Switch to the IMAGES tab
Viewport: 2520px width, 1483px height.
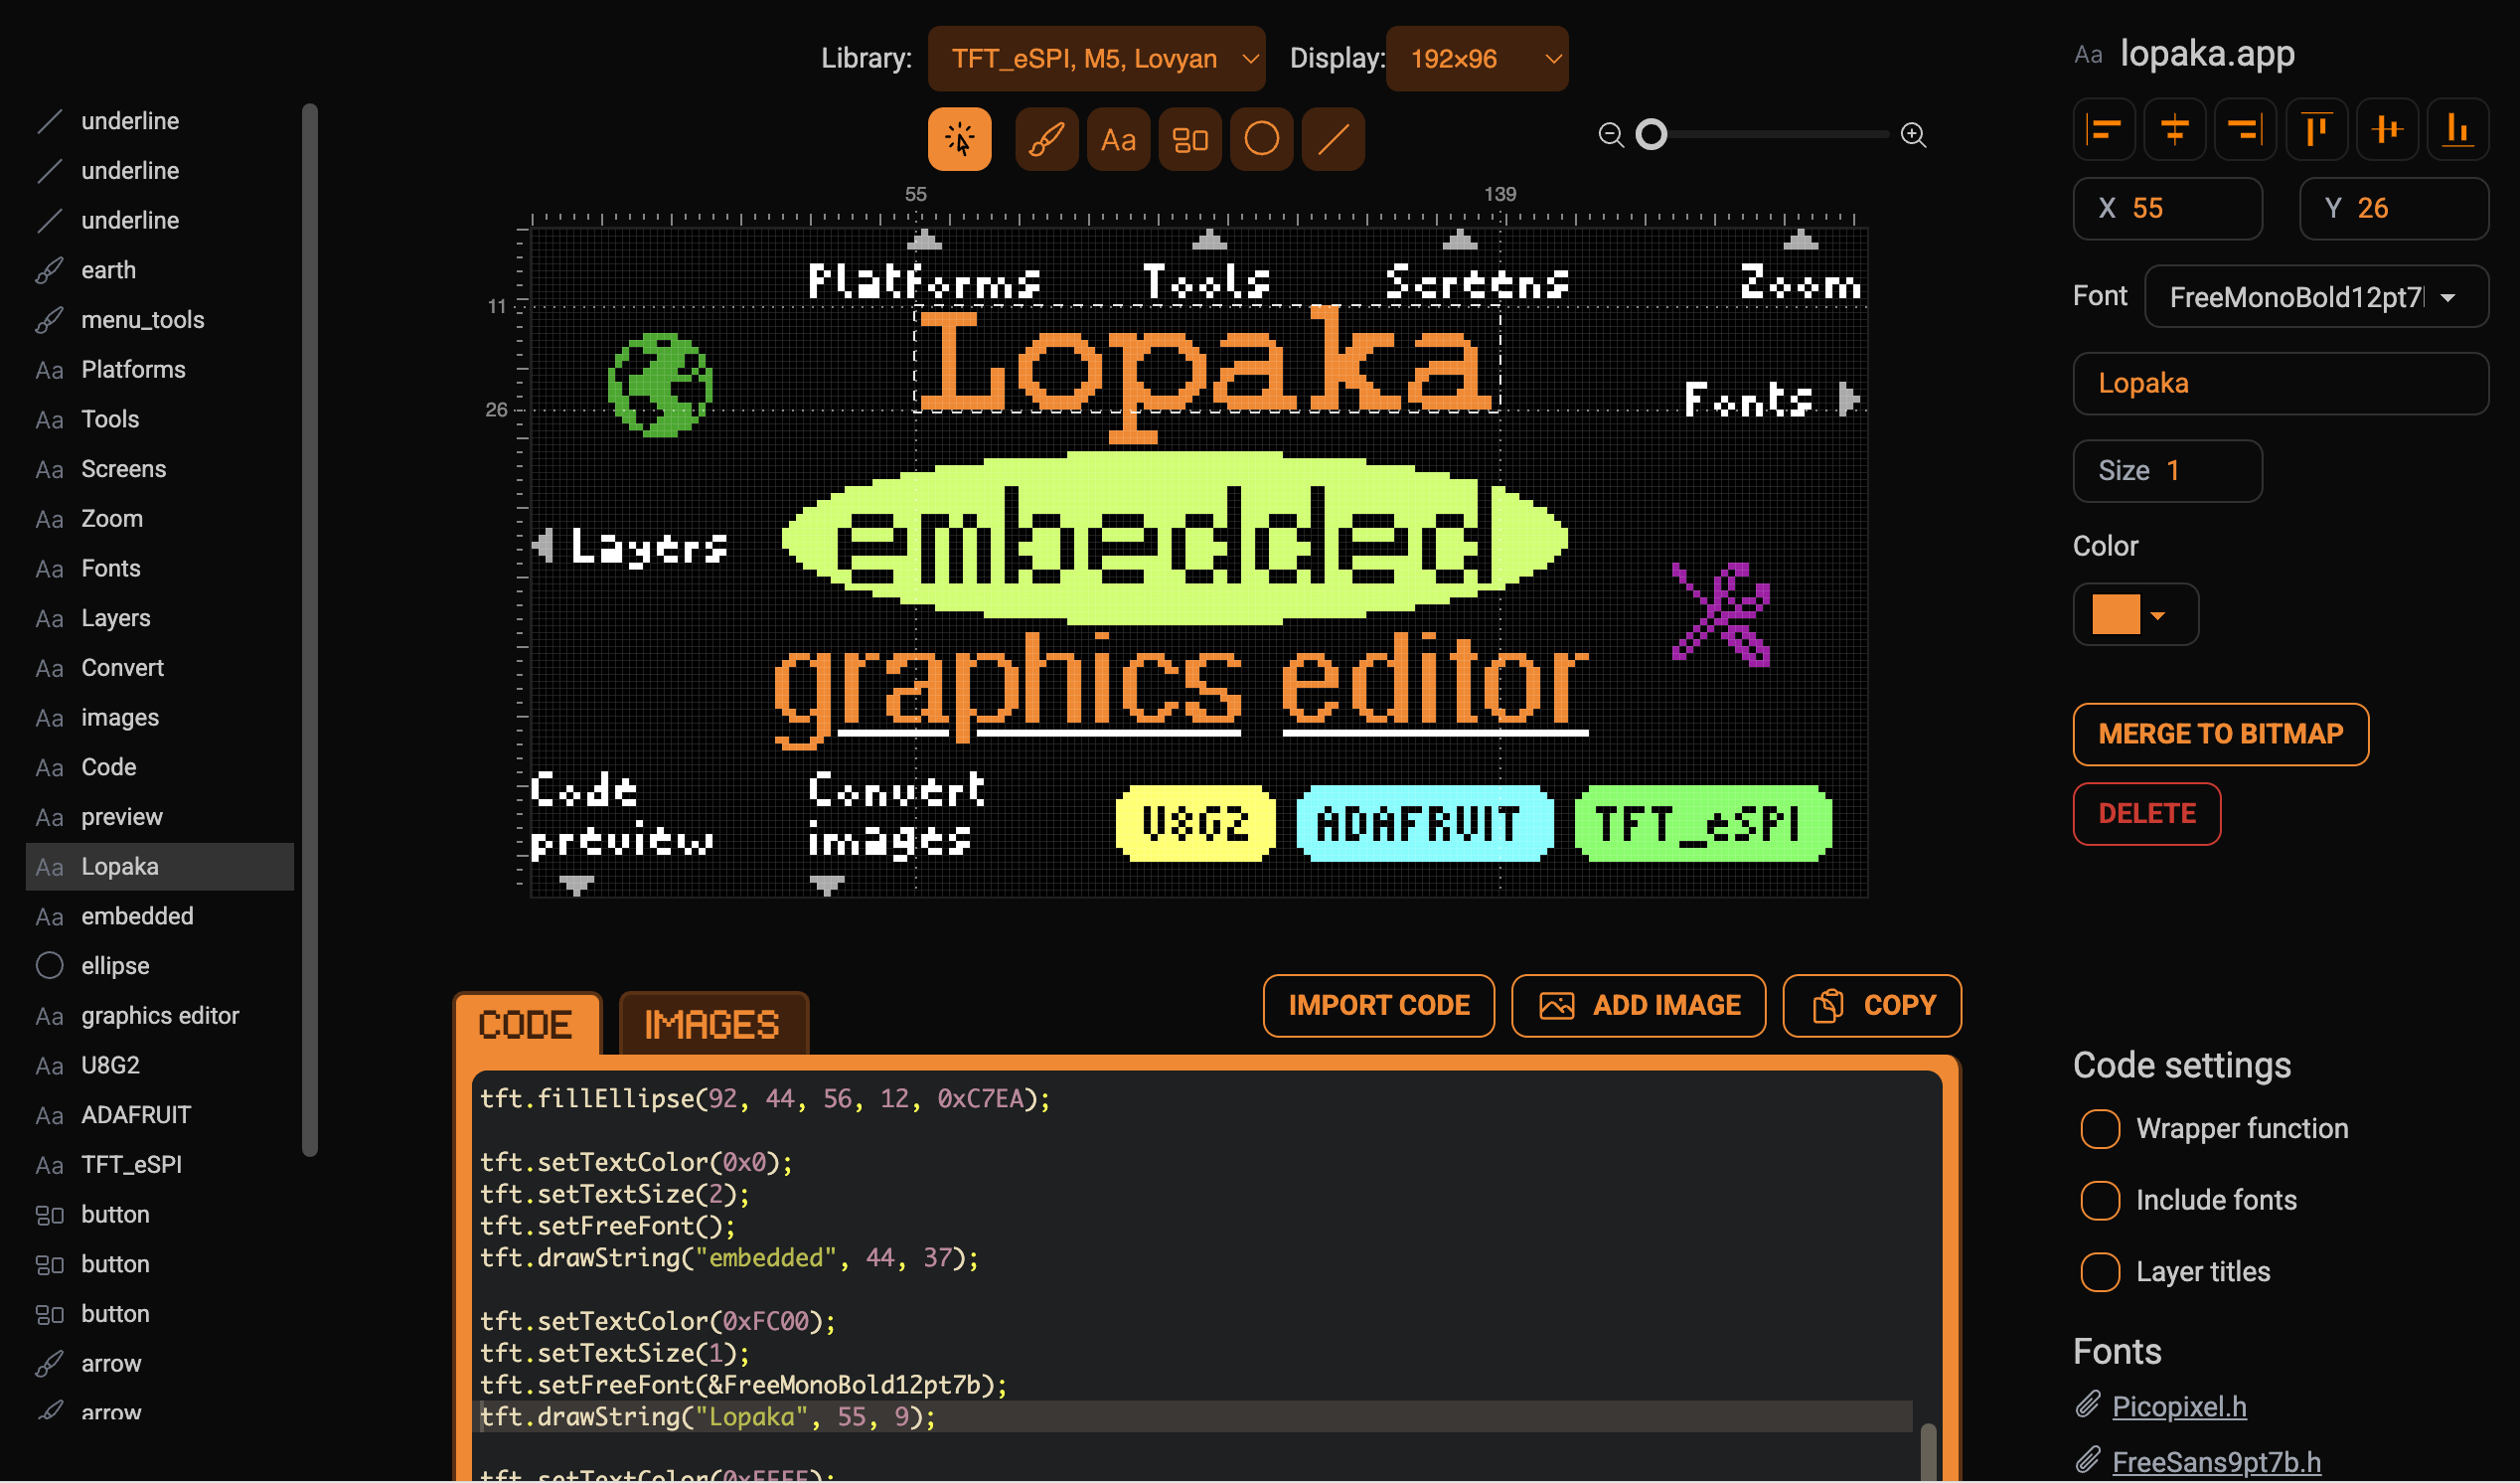[x=712, y=1025]
